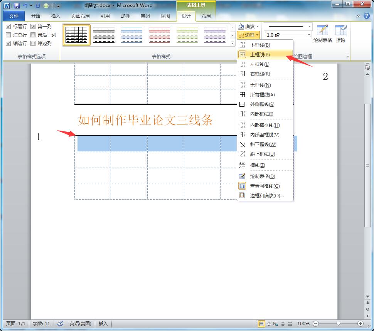Enable the 汇总行 total row checkbox
The width and height of the screenshot is (374, 331).
(x=8, y=35)
